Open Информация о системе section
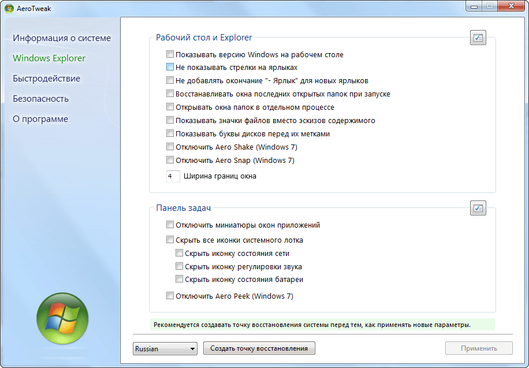Screen dimensions: 529x368 (62, 38)
